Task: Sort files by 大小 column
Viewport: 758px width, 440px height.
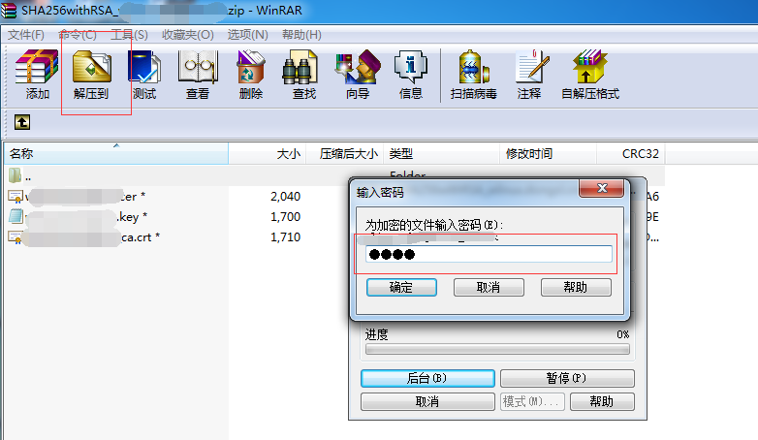Action: (267, 154)
